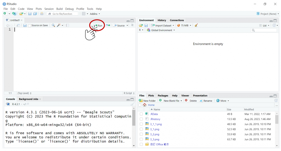This screenshot has width=281, height=151.
Task: Minimize the Environment pane
Action: [271, 21]
